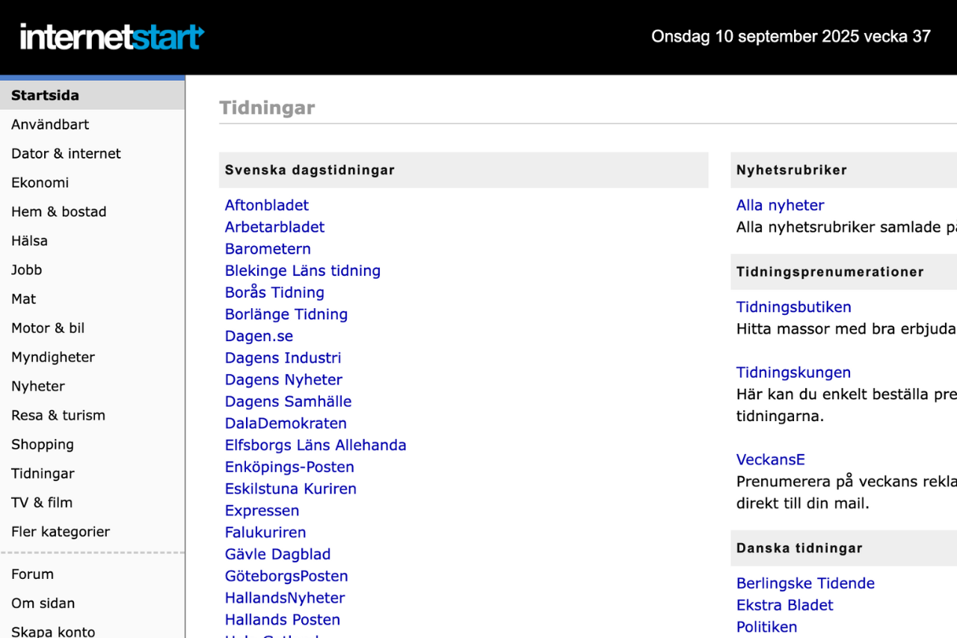Visit the Forum page link
Viewport: 957px width, 638px height.
tap(32, 574)
